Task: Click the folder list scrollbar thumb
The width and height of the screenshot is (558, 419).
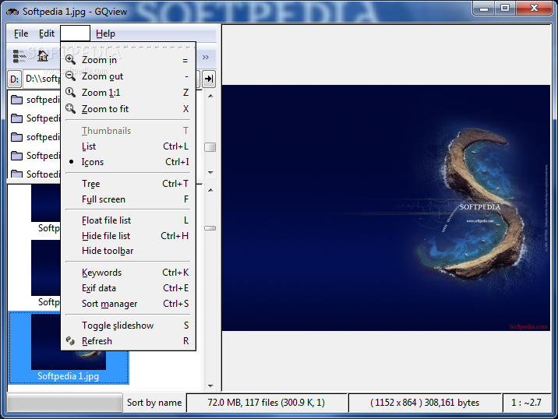Action: [x=210, y=147]
